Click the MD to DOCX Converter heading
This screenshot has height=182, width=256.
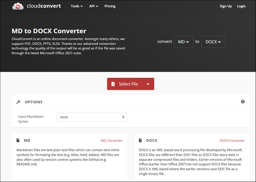[49, 31]
